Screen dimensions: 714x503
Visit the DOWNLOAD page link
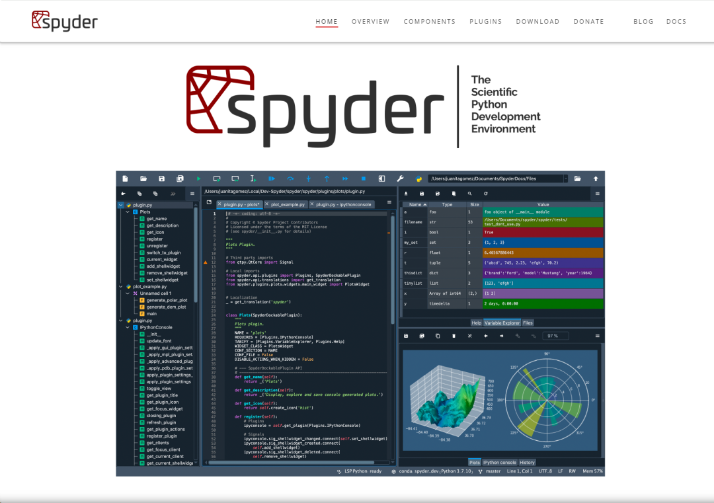coord(537,21)
